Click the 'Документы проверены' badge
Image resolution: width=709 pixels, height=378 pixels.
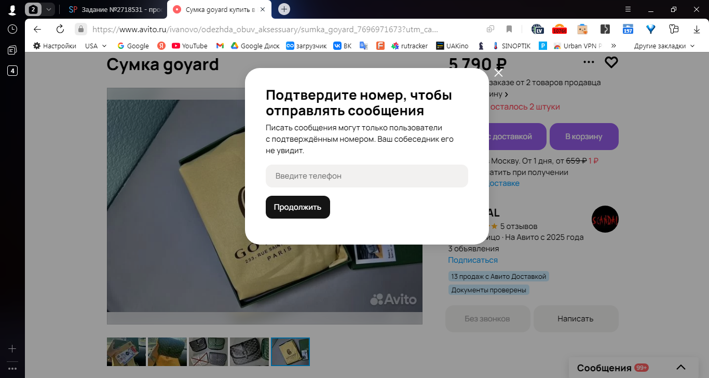489,290
